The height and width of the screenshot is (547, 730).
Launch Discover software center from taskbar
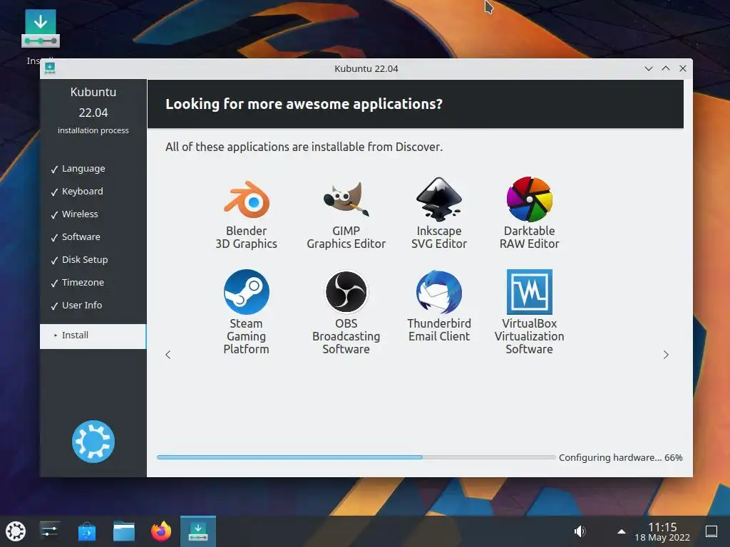pos(86,531)
